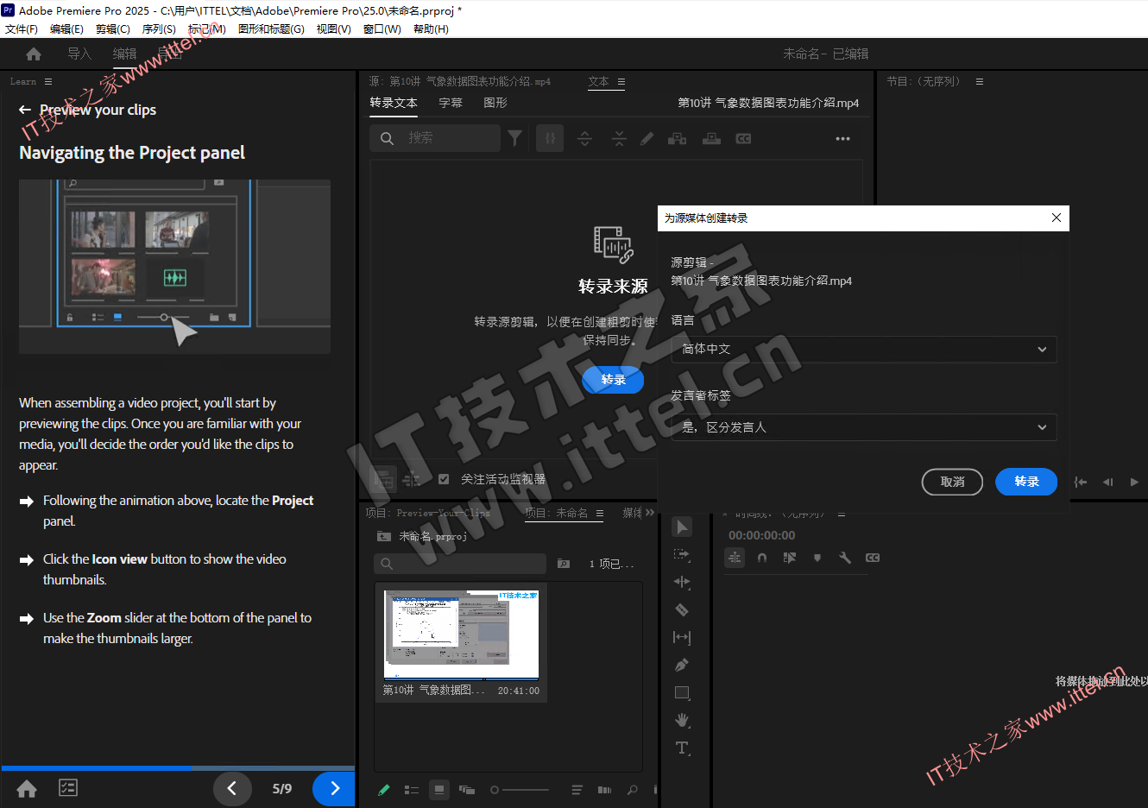Click the new search bin icon in the Project panel
The image size is (1148, 808).
click(x=564, y=564)
